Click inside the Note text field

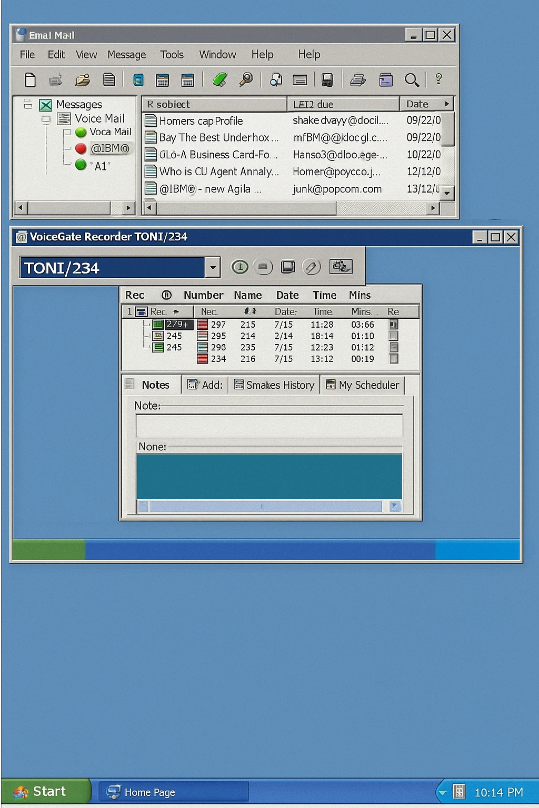click(x=268, y=426)
